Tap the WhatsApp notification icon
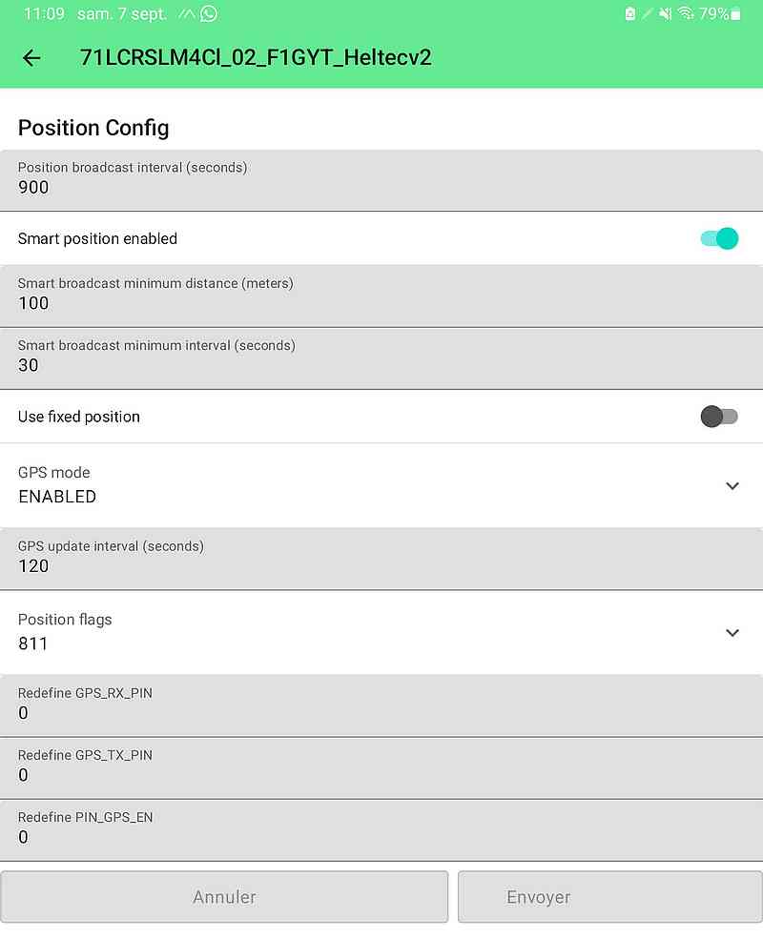The image size is (763, 939). pyautogui.click(x=209, y=13)
